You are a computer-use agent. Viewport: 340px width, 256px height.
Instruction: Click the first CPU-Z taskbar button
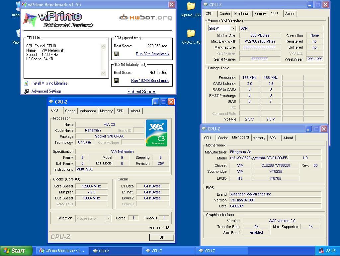point(116,251)
